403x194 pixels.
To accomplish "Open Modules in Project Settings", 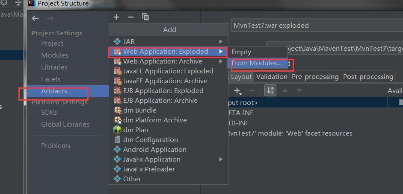I will point(55,55).
